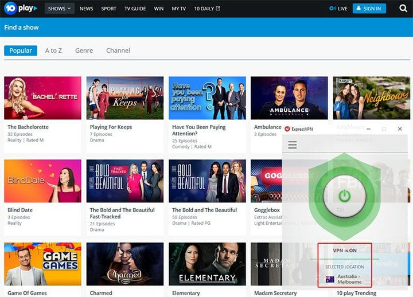413x297 pixels.
Task: Click Elementary title link
Action: click(186, 293)
